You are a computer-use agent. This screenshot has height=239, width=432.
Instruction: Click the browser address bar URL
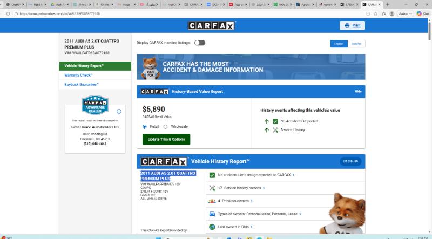[59, 13]
